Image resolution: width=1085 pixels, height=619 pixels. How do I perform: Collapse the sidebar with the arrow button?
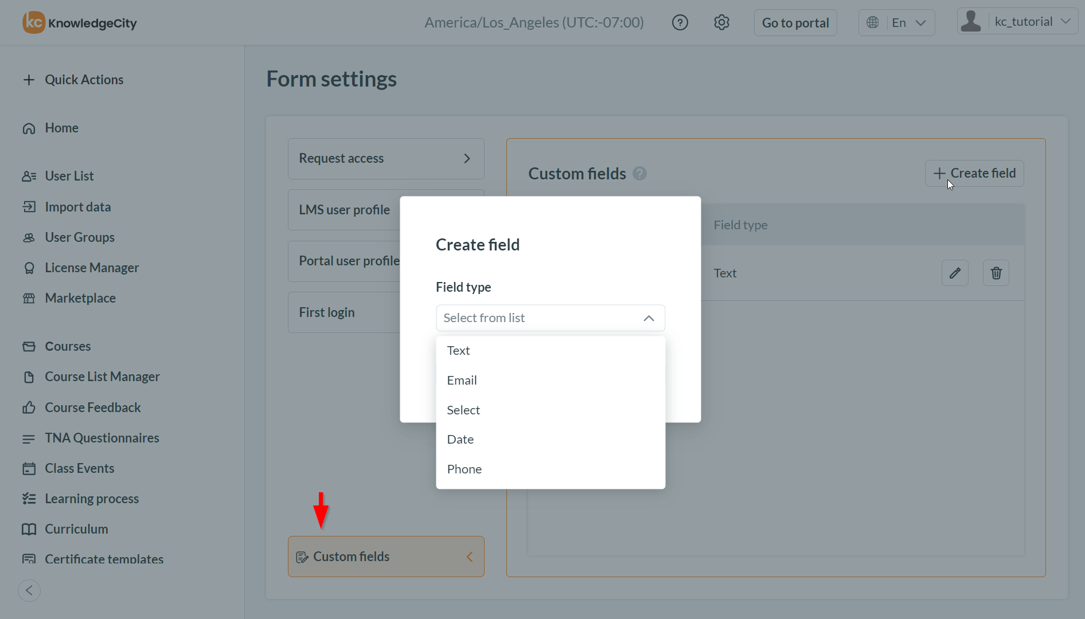pyautogui.click(x=29, y=590)
